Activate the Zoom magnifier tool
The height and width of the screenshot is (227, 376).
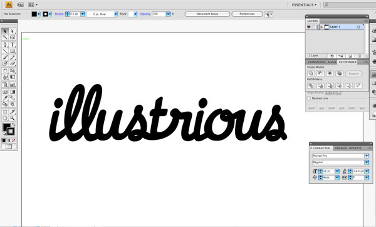(13, 118)
